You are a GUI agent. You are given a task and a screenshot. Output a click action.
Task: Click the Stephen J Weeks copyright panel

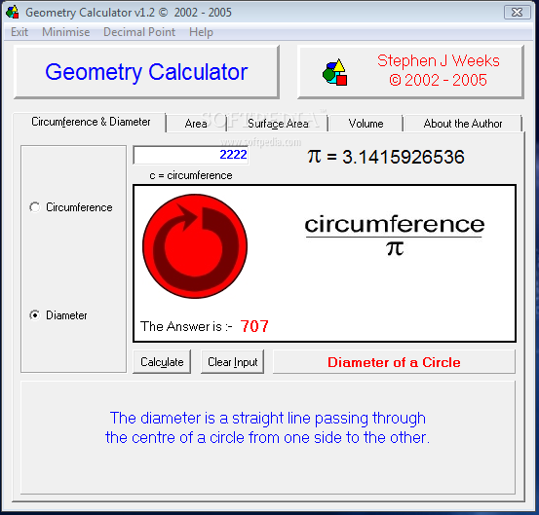(410, 72)
